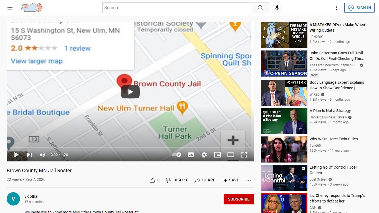Screen dimensions: 379x213
Task: Save video to playlist with SAVE
Action: tap(230, 180)
